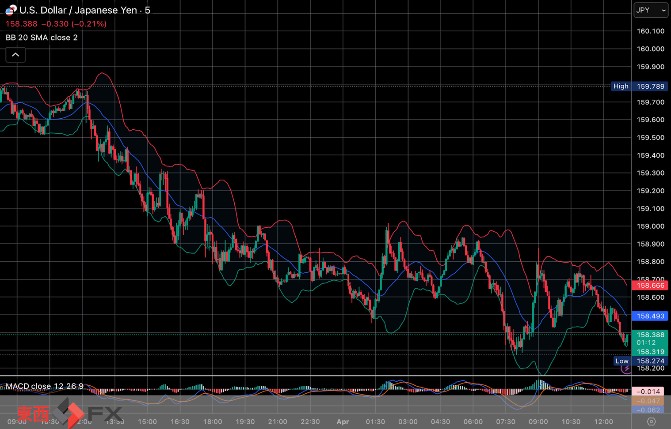This screenshot has height=429, width=671.
Task: Click the 東西FX watermark logo
Action: click(69, 414)
